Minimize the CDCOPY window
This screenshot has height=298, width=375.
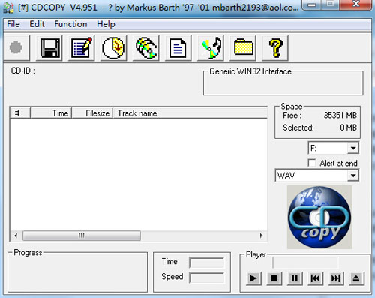311,5
